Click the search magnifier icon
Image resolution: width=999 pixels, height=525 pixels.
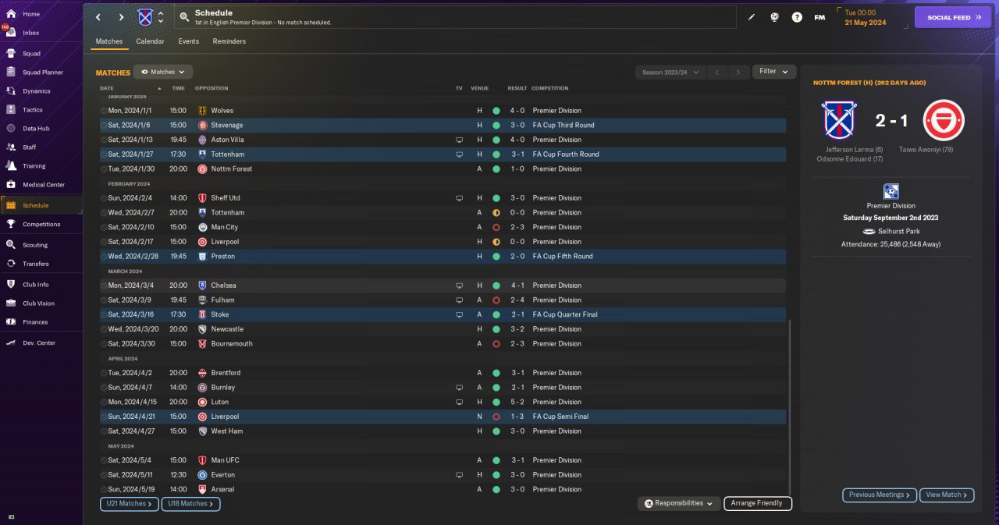183,16
